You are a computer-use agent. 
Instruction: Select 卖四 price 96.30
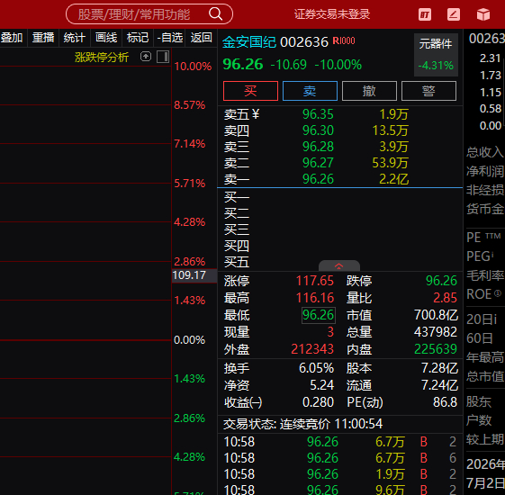point(318,130)
